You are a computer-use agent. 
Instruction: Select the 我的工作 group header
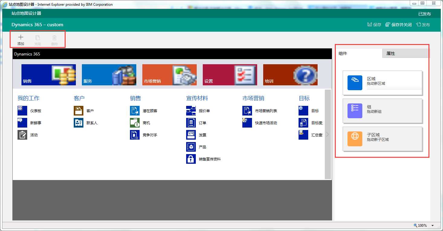[x=28, y=98]
